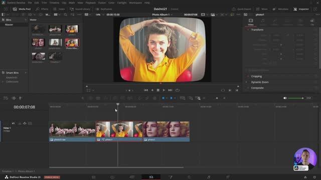Toggle loop playback
Viewport: 321px width, 180px height.
tap(177, 90)
